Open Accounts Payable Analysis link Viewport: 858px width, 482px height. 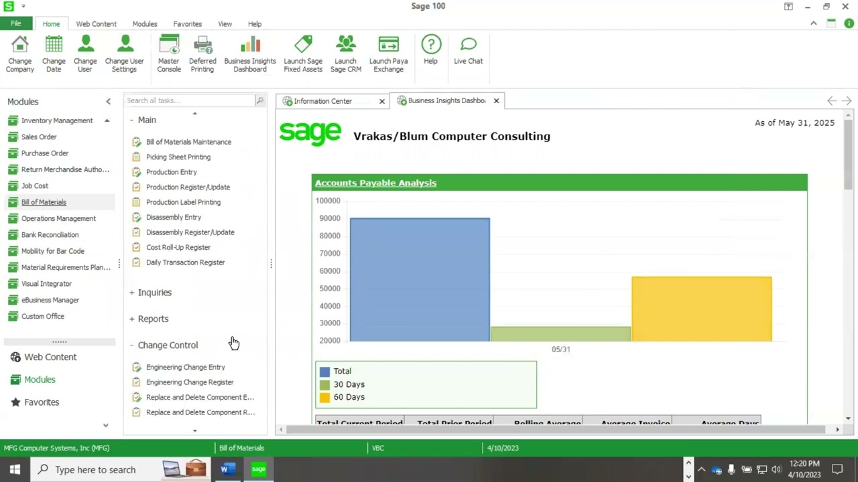click(x=375, y=183)
